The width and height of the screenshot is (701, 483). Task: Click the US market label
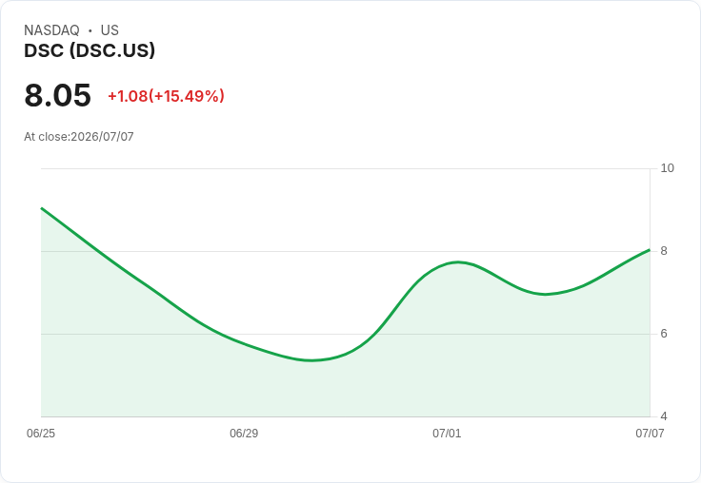coord(110,30)
